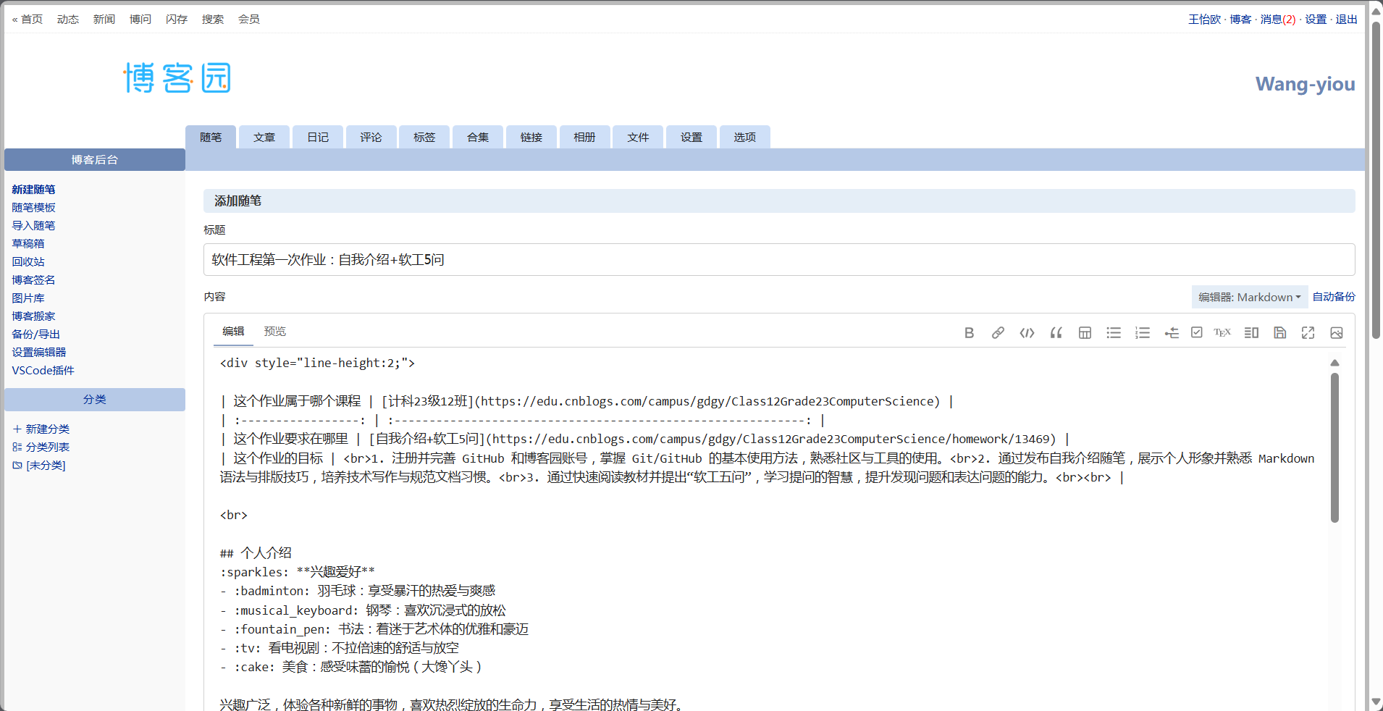Insert an ordered list
This screenshot has height=711, width=1383.
pyautogui.click(x=1143, y=332)
